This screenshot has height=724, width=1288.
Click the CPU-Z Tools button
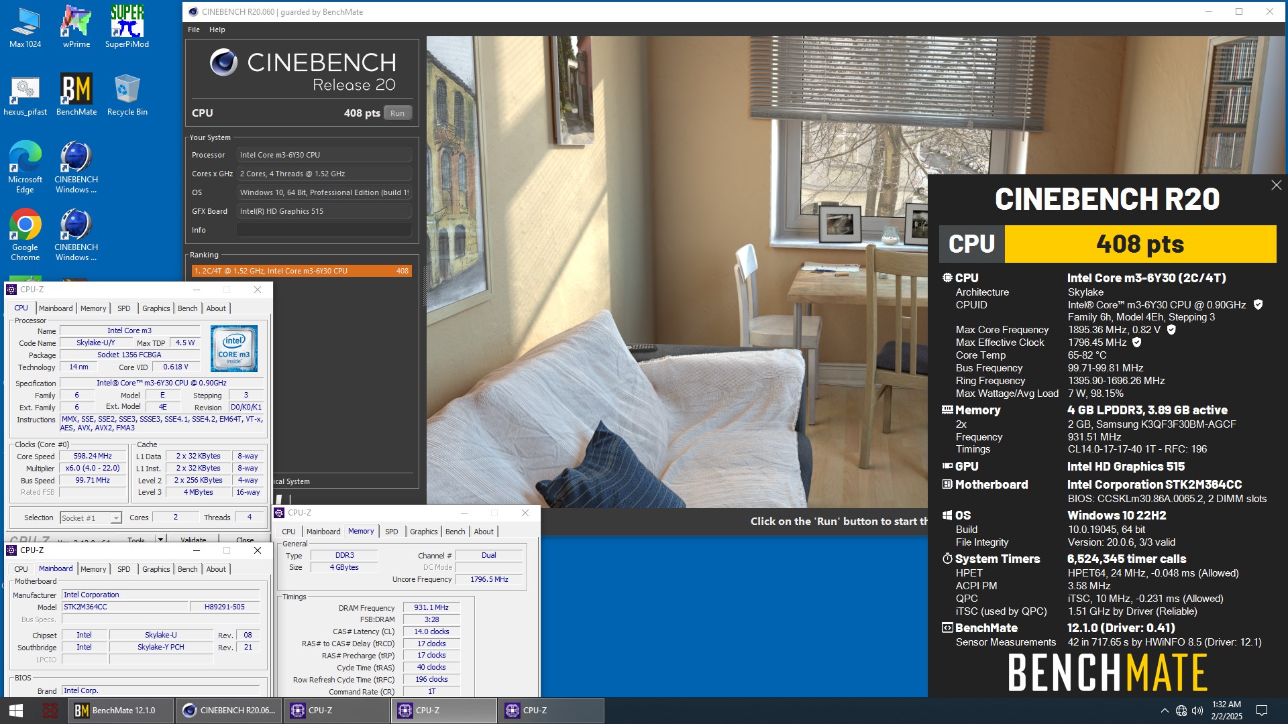pyautogui.click(x=136, y=540)
